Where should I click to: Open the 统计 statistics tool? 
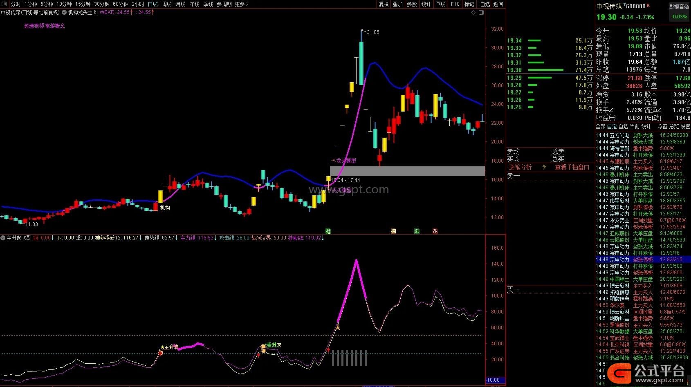[x=426, y=4]
